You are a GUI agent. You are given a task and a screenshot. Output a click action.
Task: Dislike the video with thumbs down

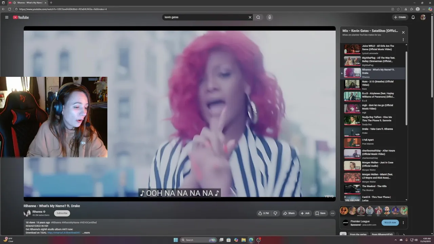pos(275,213)
